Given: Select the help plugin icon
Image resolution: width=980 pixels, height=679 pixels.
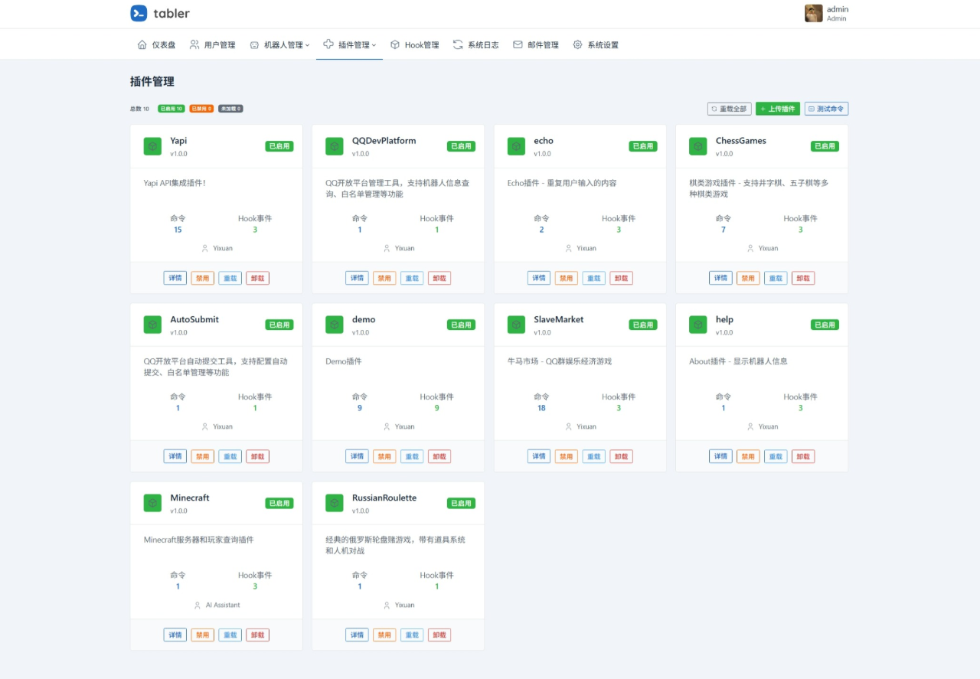Looking at the screenshot, I should pyautogui.click(x=698, y=325).
